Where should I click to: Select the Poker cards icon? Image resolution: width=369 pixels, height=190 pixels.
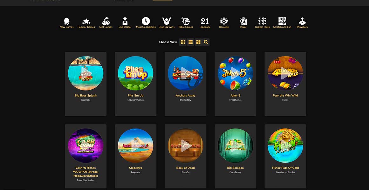click(x=243, y=21)
